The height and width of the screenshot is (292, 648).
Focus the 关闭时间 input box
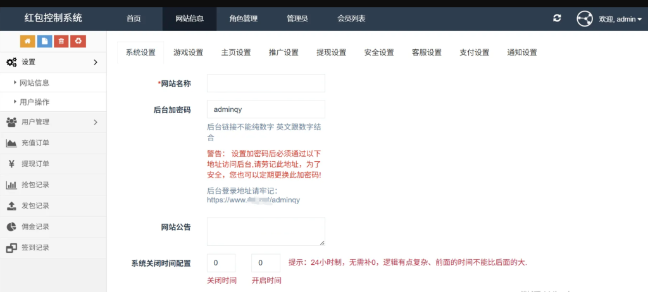tap(221, 263)
